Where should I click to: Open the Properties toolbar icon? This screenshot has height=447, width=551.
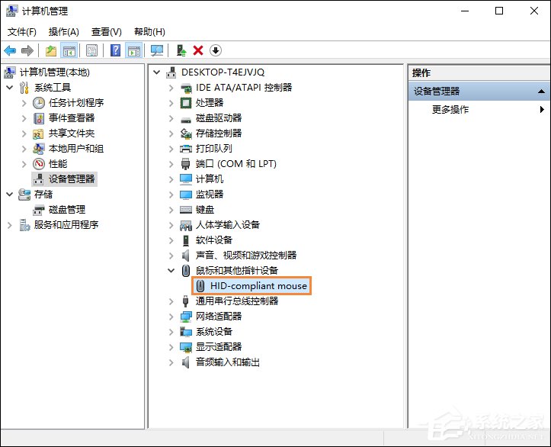pyautogui.click(x=91, y=50)
